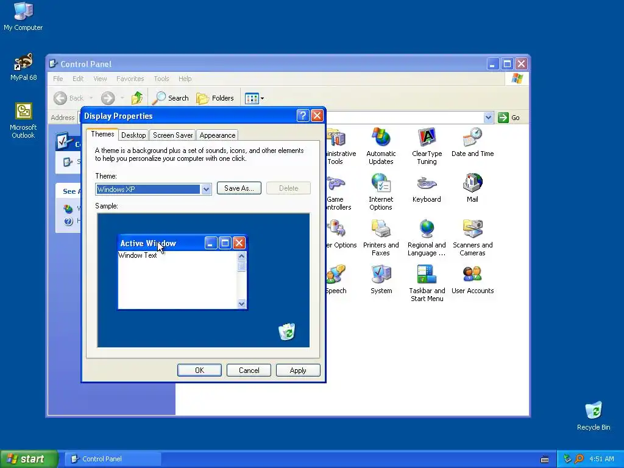
Task: Click the magnifier icon in system tray
Action: click(x=579, y=459)
